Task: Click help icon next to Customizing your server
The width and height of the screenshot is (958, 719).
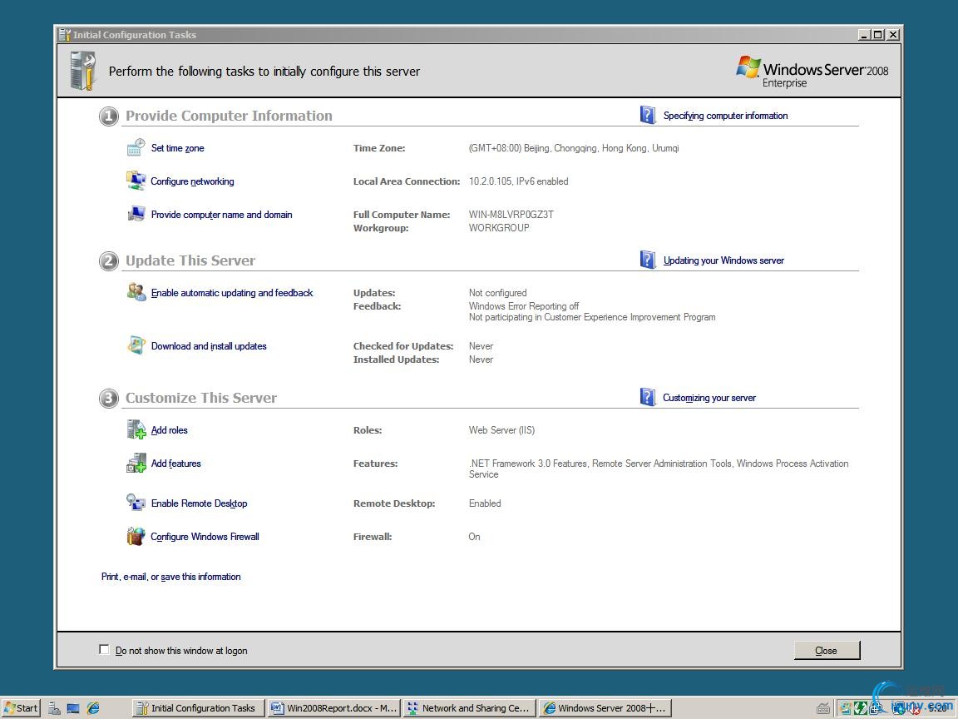Action: pos(648,398)
